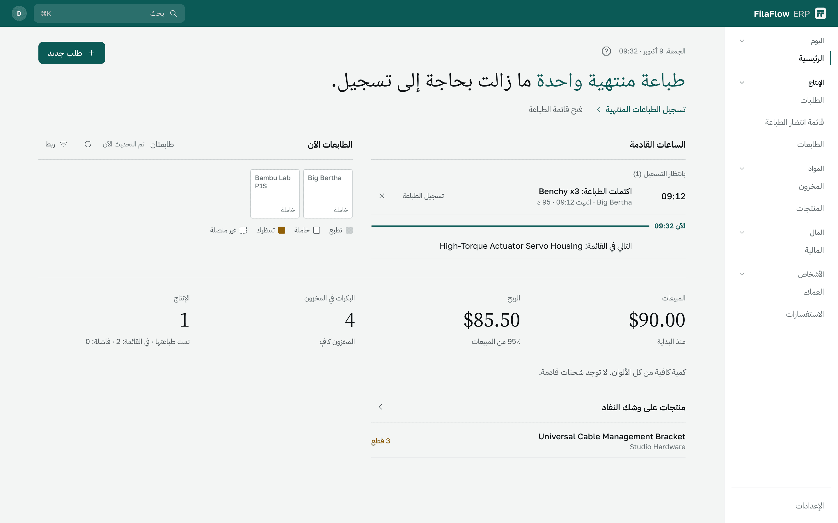Click the $85.50 profit value
The image size is (838, 523).
click(x=492, y=320)
